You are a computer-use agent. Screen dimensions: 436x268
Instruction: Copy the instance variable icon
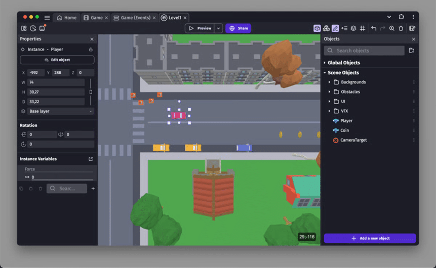21,189
